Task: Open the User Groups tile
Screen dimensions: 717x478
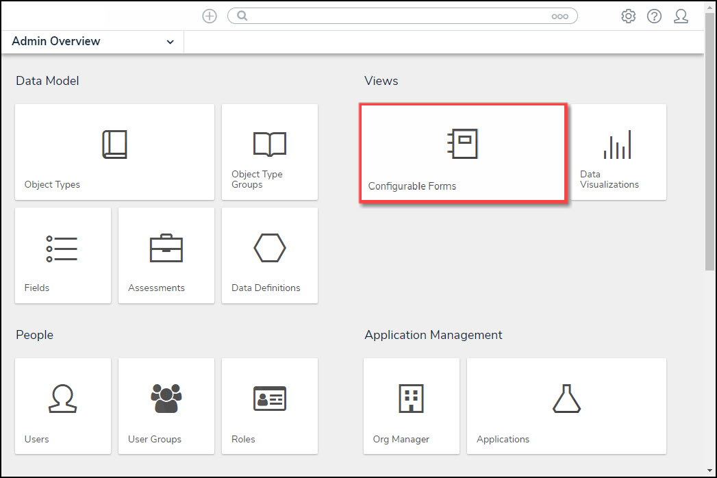Action: tap(166, 406)
